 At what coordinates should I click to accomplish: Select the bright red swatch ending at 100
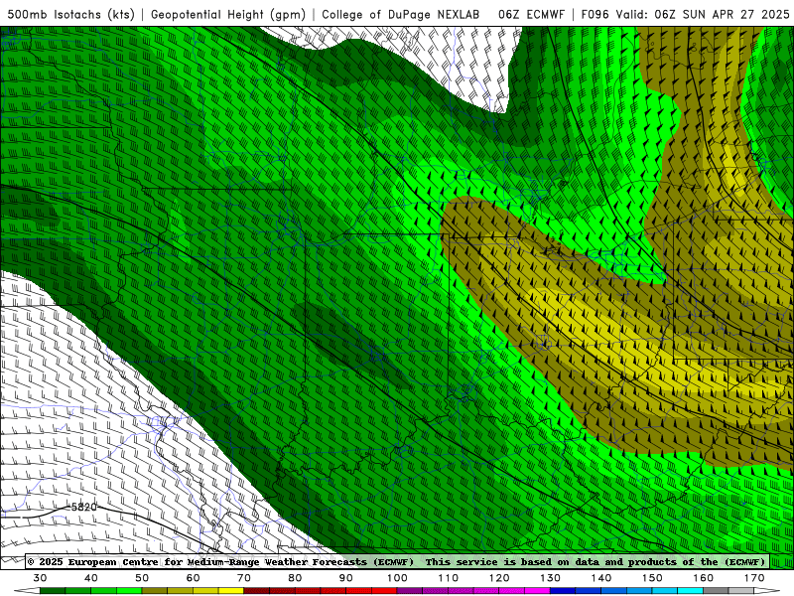[x=384, y=590]
